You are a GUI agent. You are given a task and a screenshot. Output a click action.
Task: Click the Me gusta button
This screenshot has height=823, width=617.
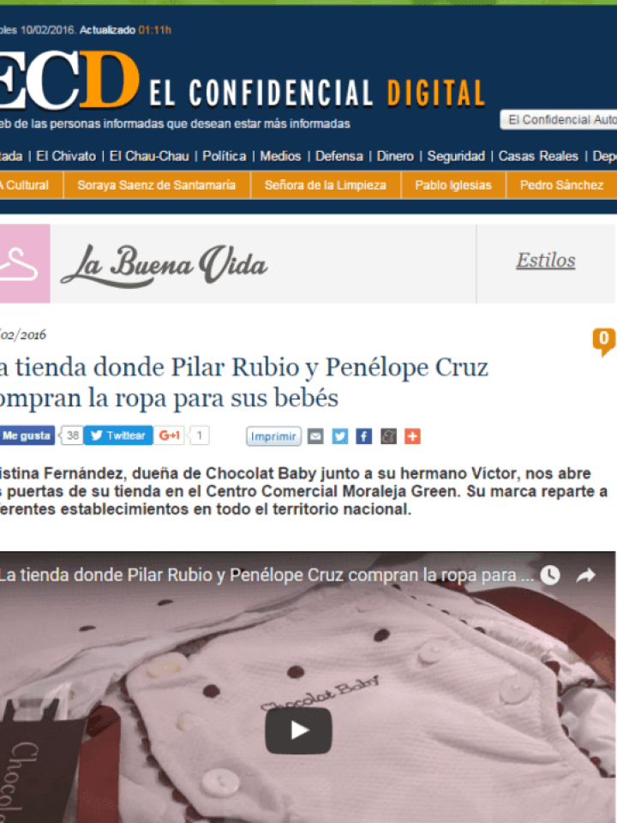[x=27, y=436]
